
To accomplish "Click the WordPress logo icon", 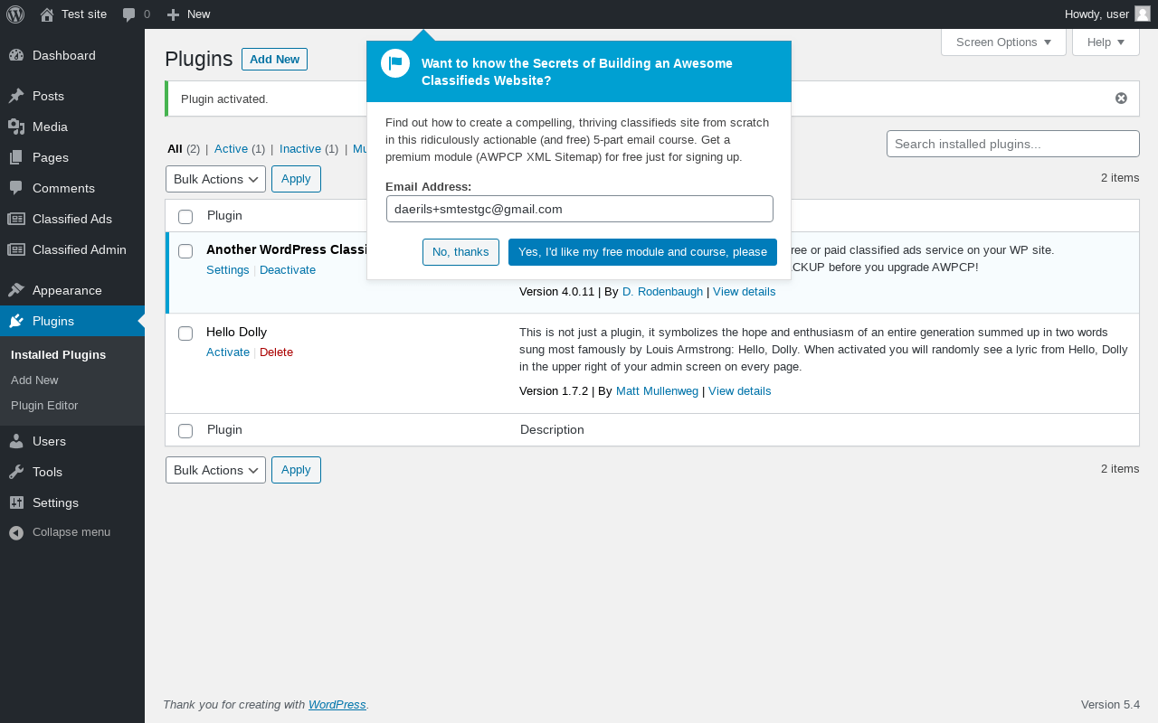I will (15, 14).
